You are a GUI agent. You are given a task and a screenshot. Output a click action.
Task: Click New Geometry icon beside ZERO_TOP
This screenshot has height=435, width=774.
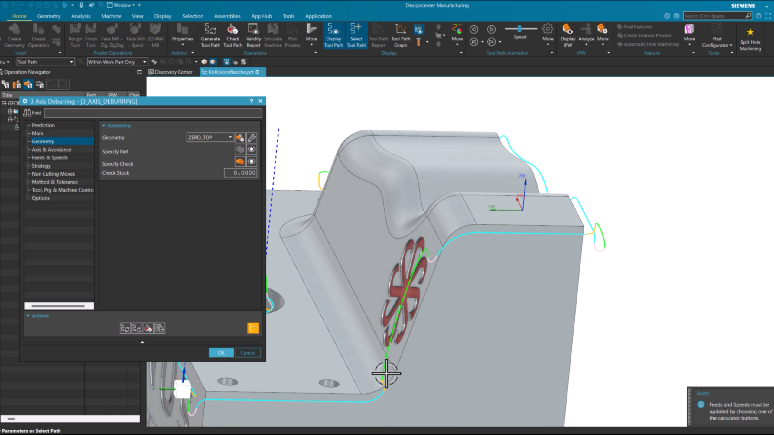(x=240, y=138)
